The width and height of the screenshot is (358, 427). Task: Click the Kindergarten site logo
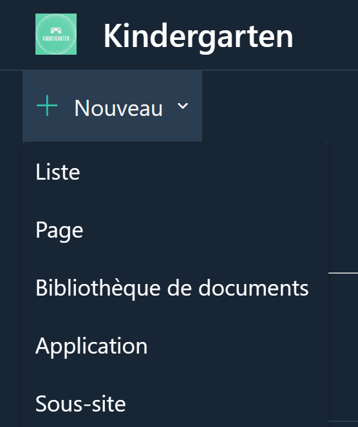coord(56,34)
